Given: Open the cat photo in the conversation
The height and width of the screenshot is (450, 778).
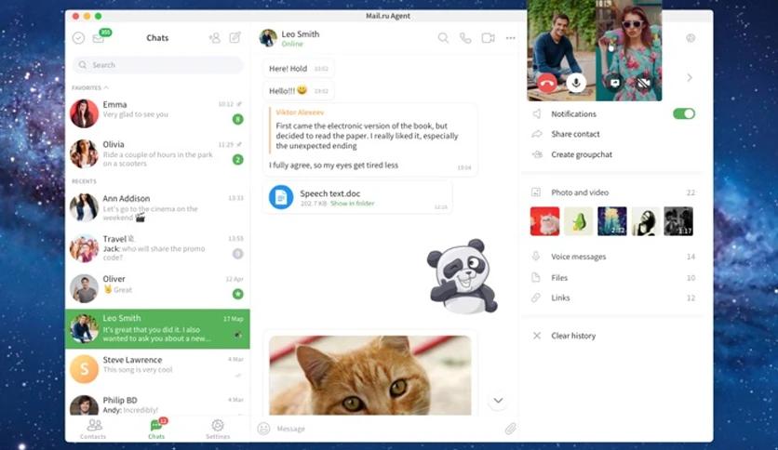Looking at the screenshot, I should (370, 376).
